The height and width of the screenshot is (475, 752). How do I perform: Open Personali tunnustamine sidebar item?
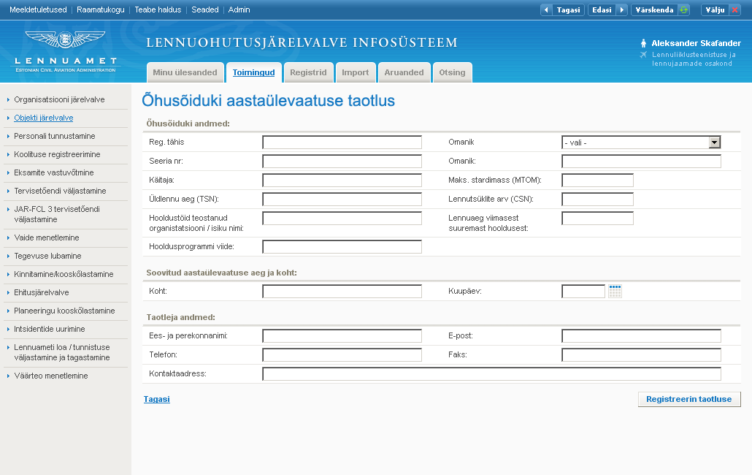pyautogui.click(x=55, y=136)
